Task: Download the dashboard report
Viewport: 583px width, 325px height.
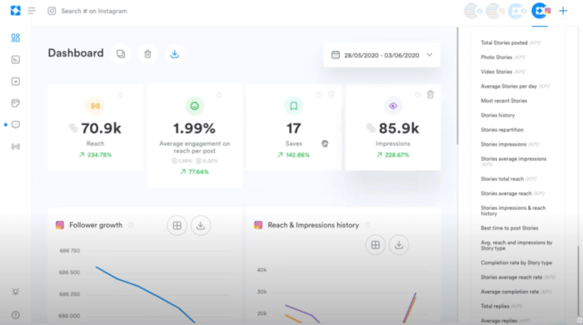Action: (x=174, y=54)
